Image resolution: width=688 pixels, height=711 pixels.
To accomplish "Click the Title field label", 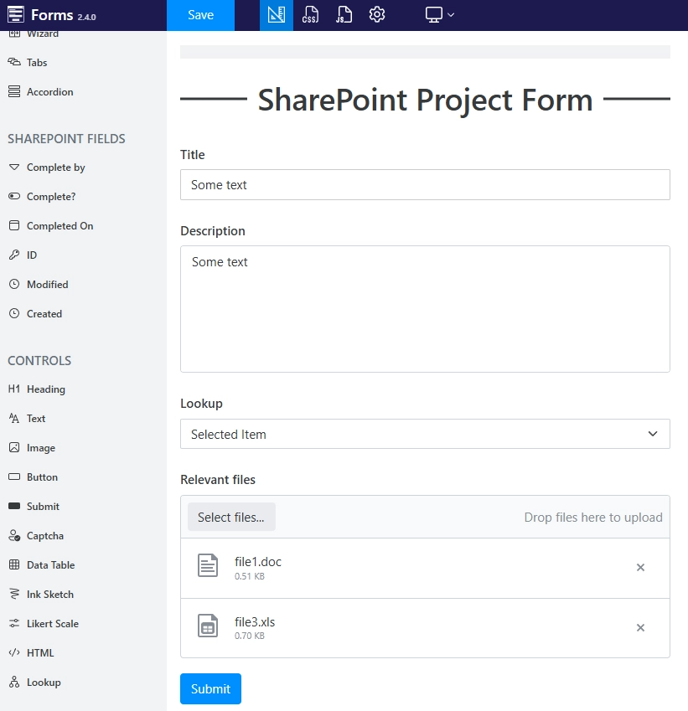I will pyautogui.click(x=193, y=155).
